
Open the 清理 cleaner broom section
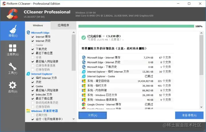click(13, 31)
